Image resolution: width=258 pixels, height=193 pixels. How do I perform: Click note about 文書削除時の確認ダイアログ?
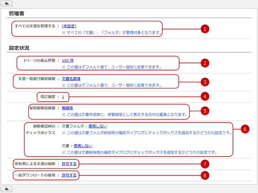click(x=140, y=152)
